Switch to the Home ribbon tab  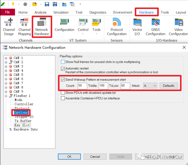click(x=23, y=12)
